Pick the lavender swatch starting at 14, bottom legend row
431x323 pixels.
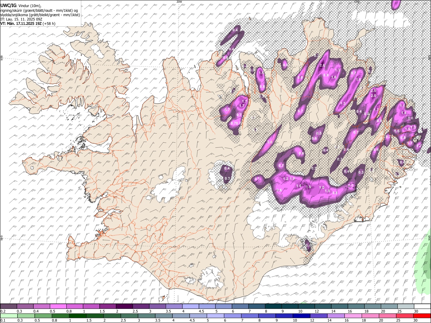point(335,316)
